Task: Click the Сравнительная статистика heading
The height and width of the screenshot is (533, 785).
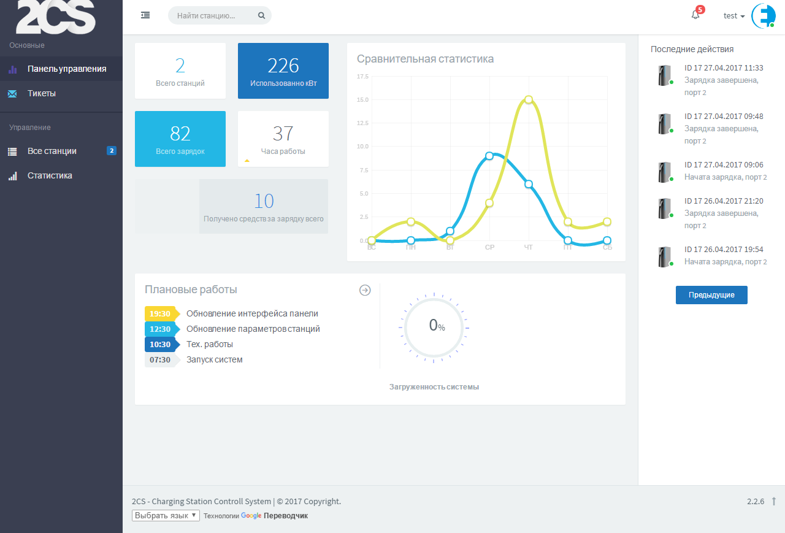Action: point(426,59)
